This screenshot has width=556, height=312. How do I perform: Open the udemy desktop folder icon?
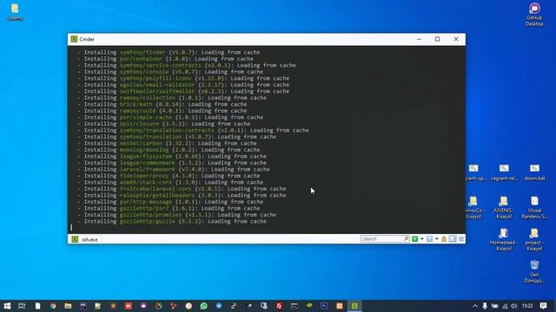pos(15,12)
